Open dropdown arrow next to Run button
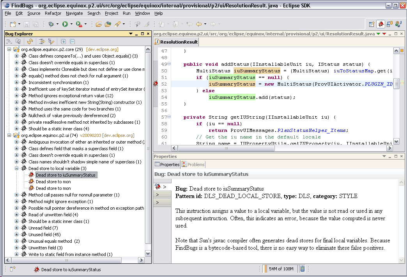Screen dimensions: 407x277 71,24
